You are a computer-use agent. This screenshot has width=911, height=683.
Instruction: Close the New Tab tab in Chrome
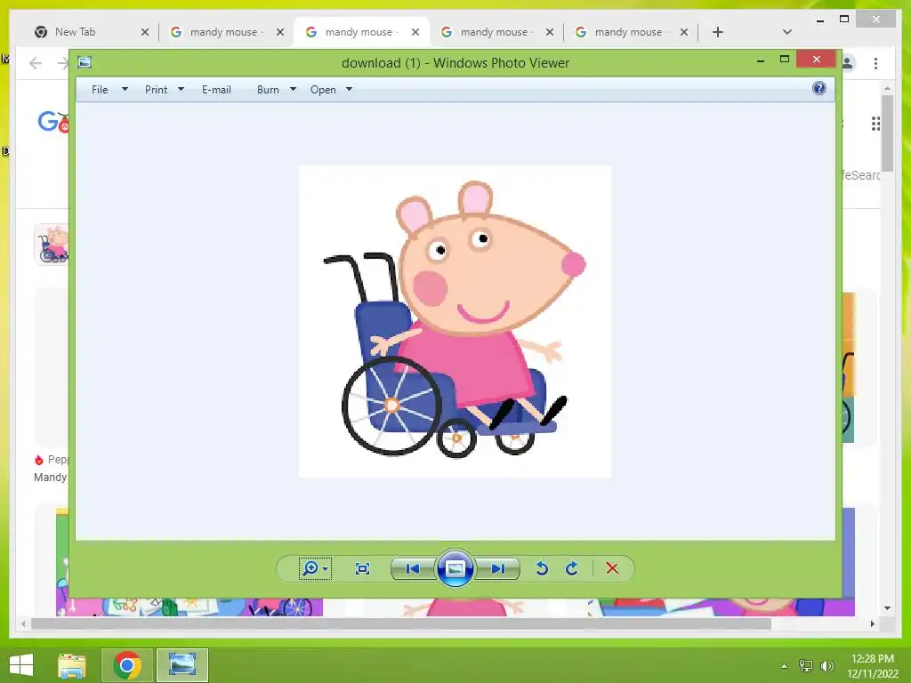pyautogui.click(x=145, y=32)
